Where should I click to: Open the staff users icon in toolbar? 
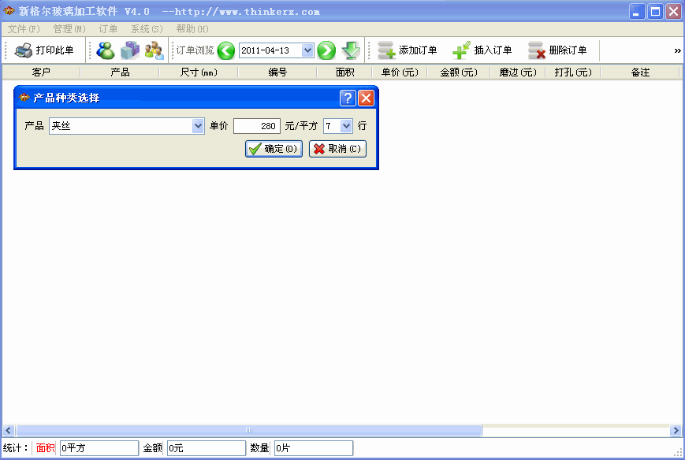point(154,50)
